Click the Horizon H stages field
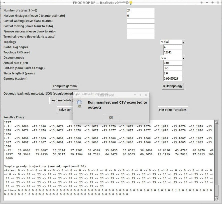This screenshot has height=204, width=222. pyautogui.click(x=140, y=16)
